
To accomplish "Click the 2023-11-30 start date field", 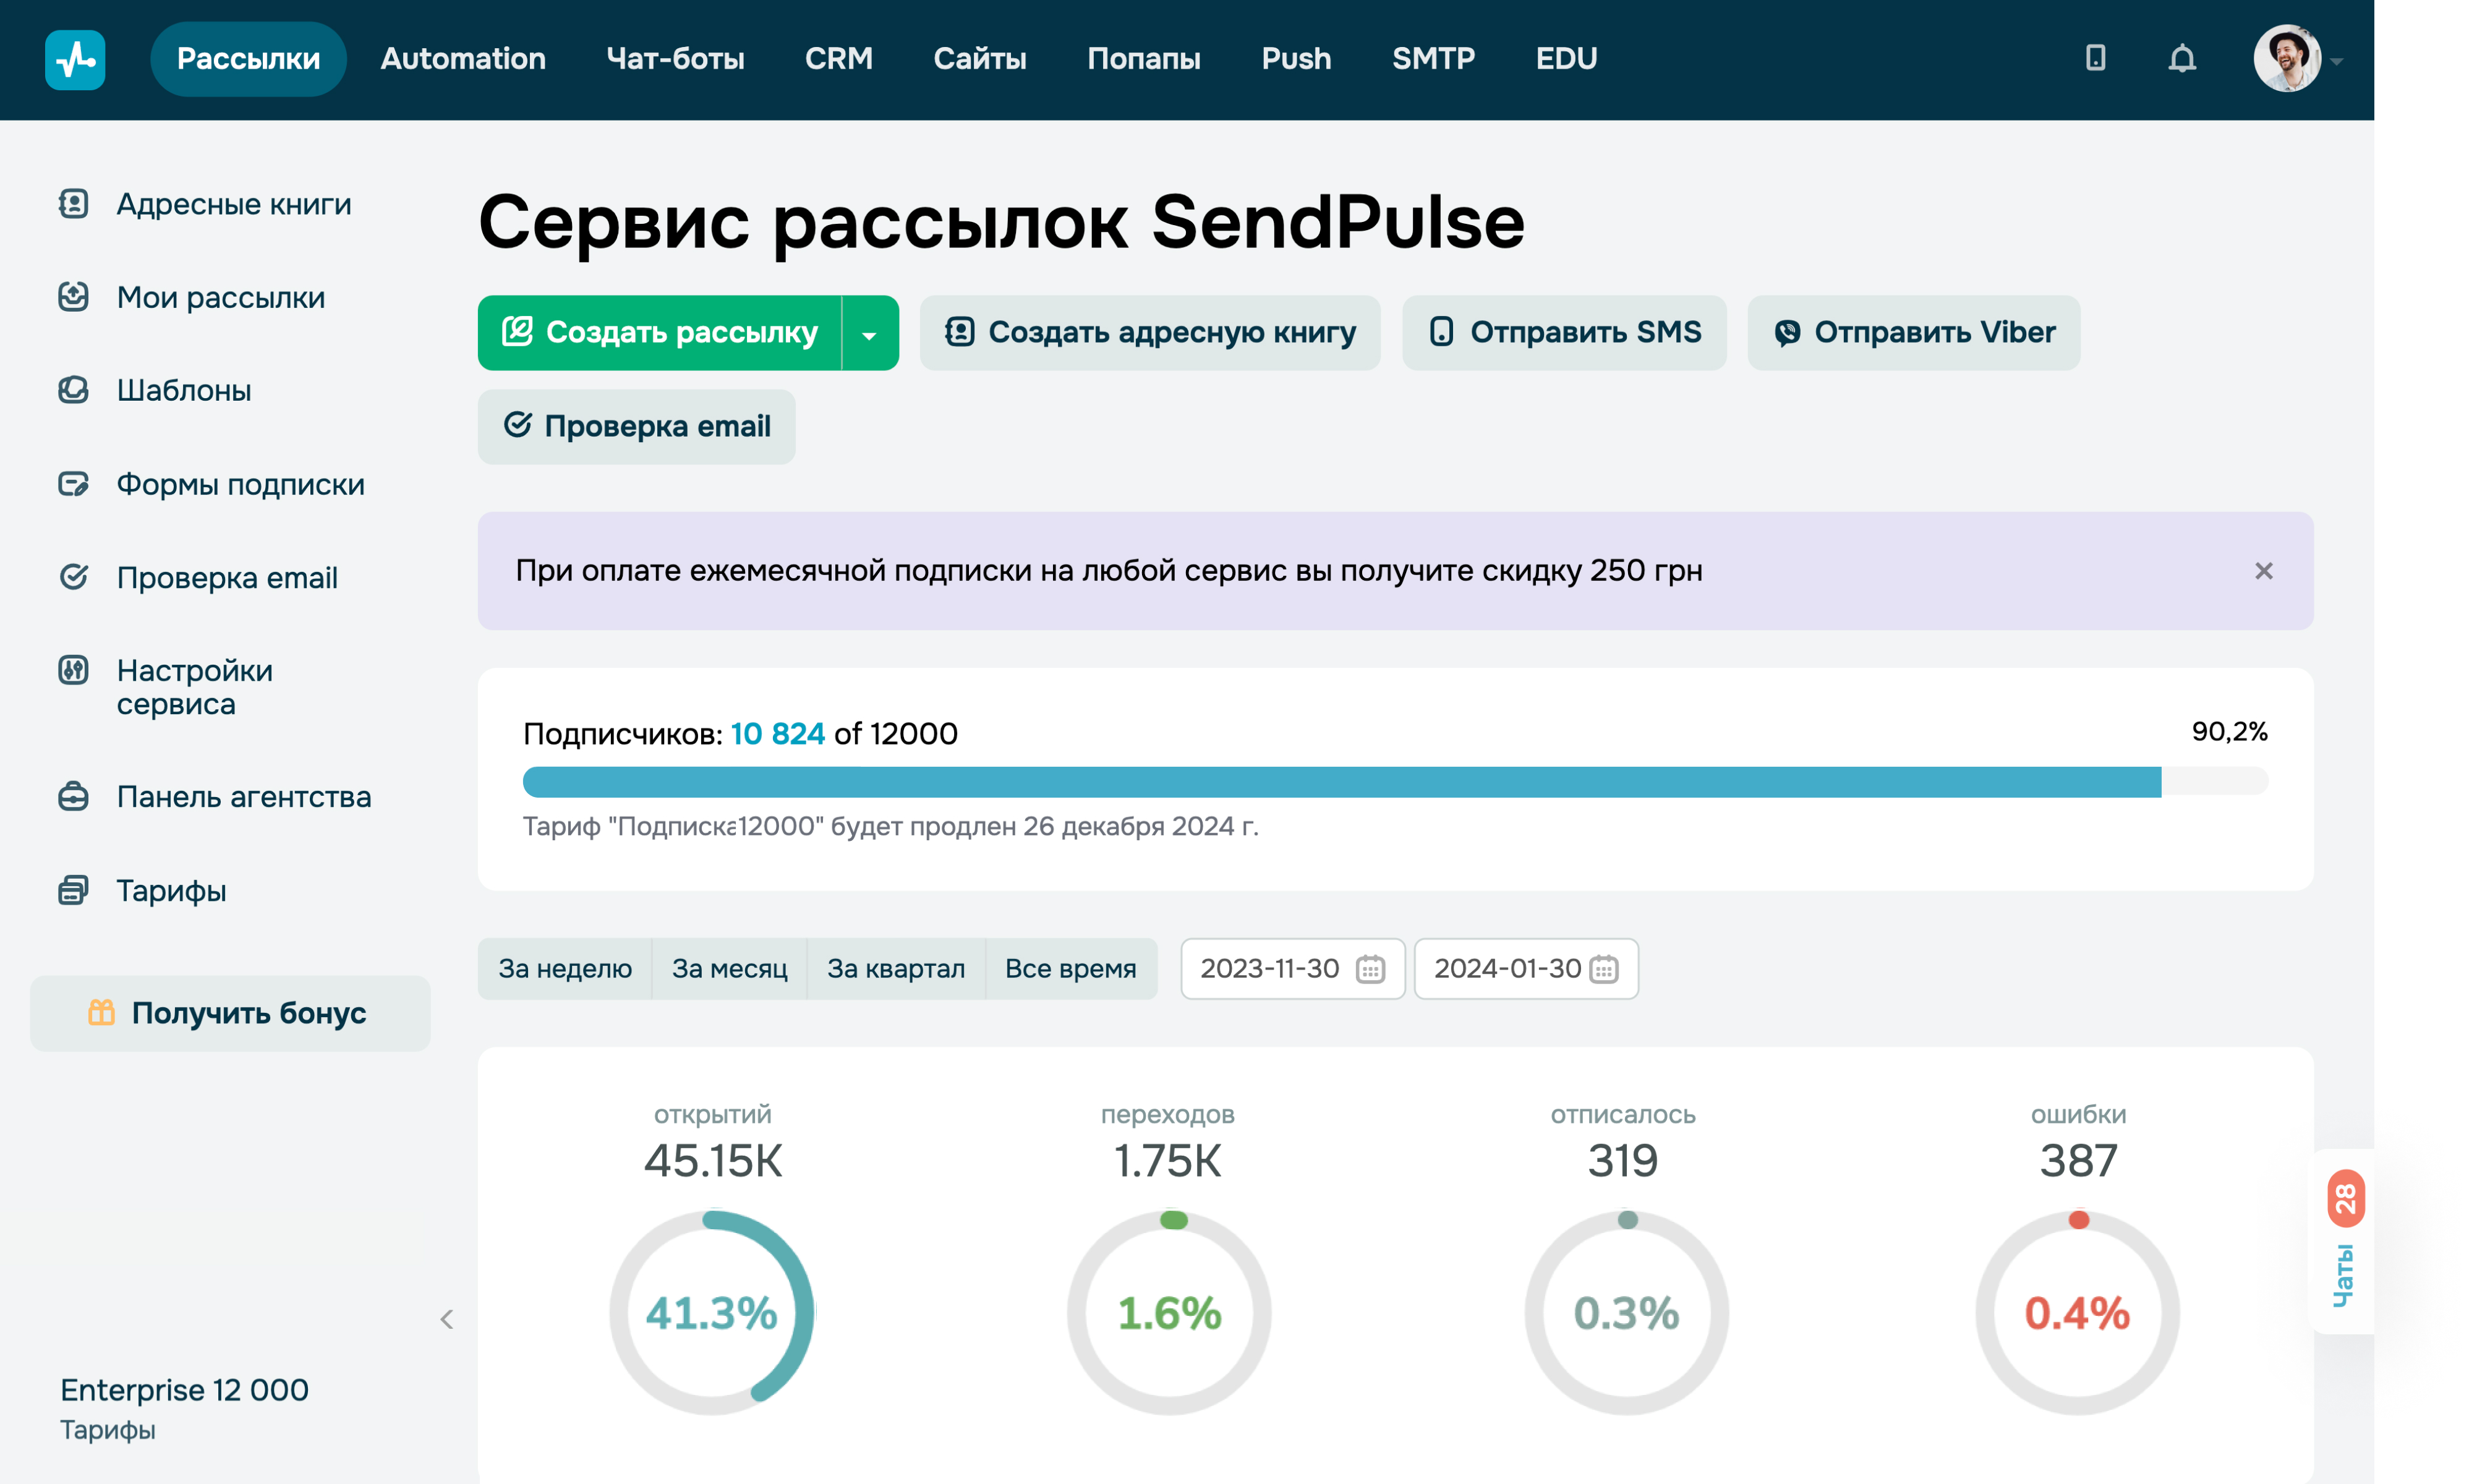I will (1292, 969).
